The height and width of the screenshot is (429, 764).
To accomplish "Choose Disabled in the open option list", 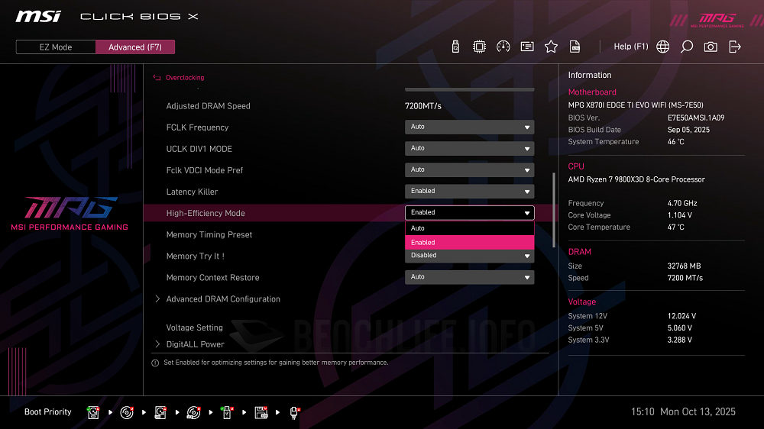I will (469, 256).
